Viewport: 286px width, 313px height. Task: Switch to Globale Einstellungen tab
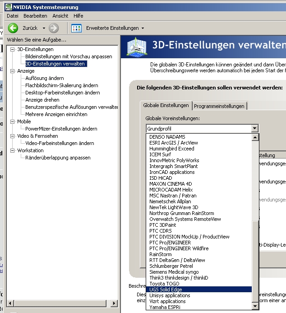click(166, 105)
